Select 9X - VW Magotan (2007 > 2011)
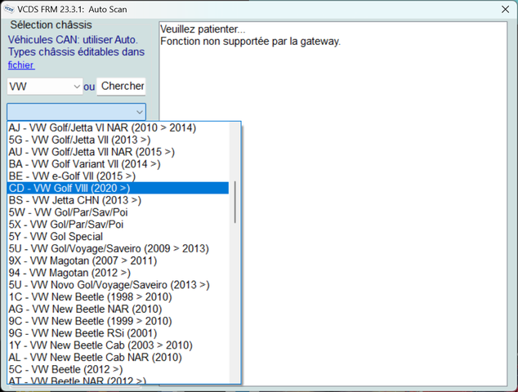518x392 pixels. pos(118,261)
